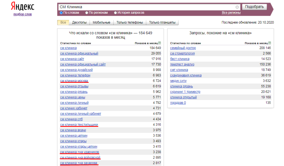
Task: Open the подбор слов link
Action: pos(23,14)
